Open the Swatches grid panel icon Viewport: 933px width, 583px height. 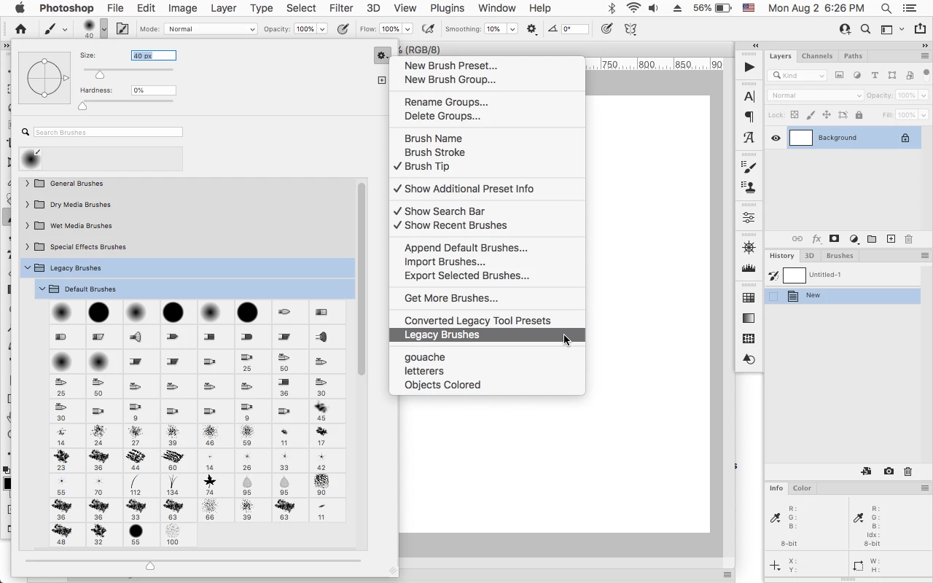click(x=749, y=297)
